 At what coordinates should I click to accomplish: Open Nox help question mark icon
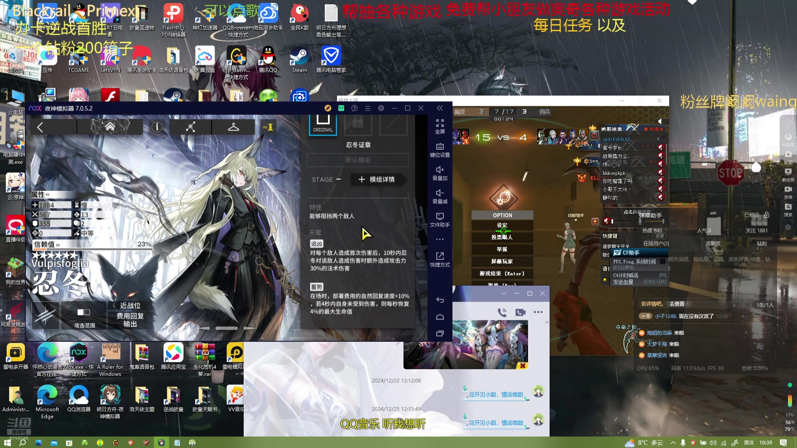(354, 108)
